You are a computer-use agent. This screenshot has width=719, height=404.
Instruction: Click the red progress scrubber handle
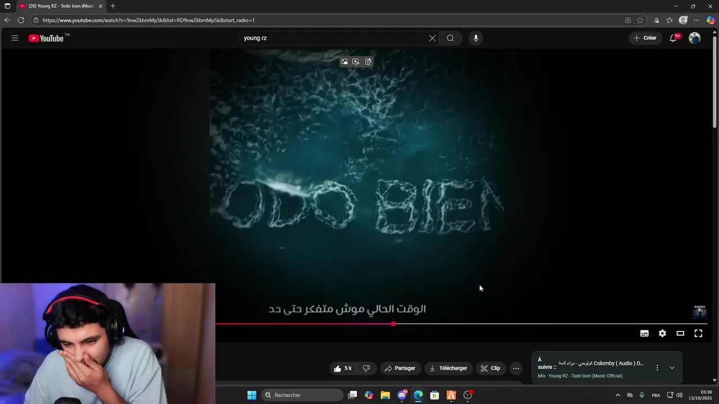point(393,324)
